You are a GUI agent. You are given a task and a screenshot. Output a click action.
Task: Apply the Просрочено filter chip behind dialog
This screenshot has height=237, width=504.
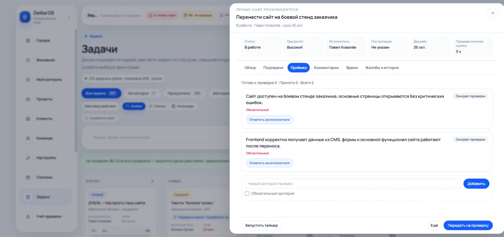[x=185, y=93]
